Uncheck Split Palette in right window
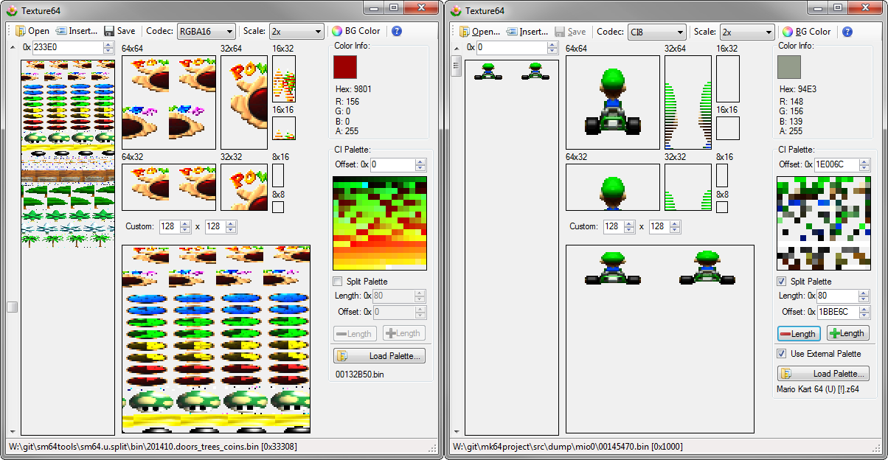The image size is (888, 460). (782, 282)
